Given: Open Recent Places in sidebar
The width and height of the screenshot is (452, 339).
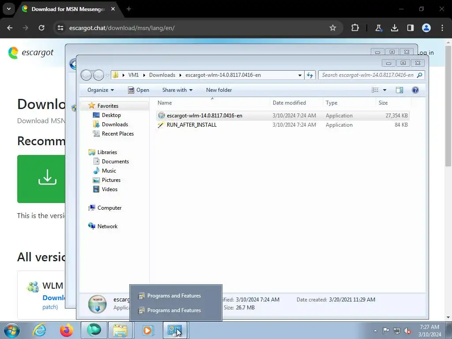Looking at the screenshot, I should pyautogui.click(x=117, y=133).
